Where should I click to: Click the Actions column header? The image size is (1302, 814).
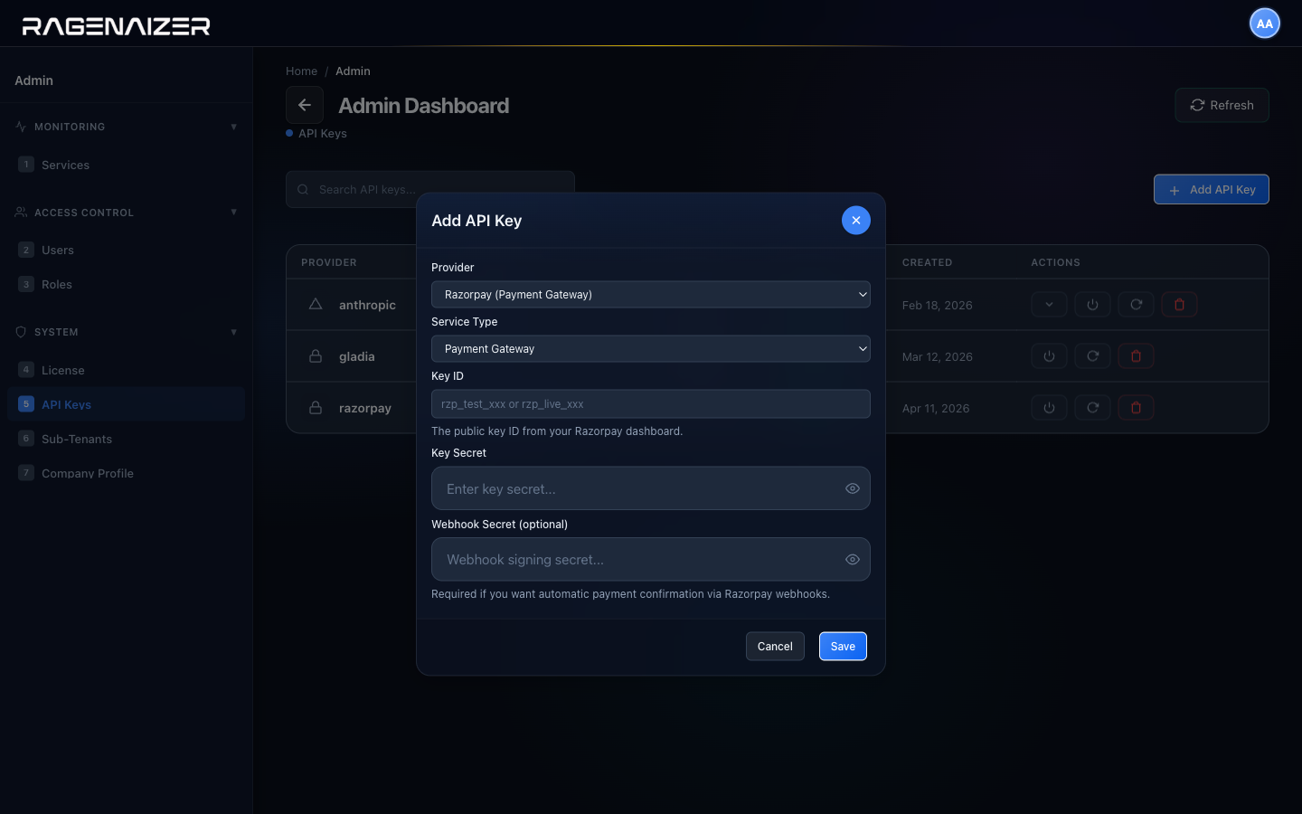click(x=1055, y=262)
